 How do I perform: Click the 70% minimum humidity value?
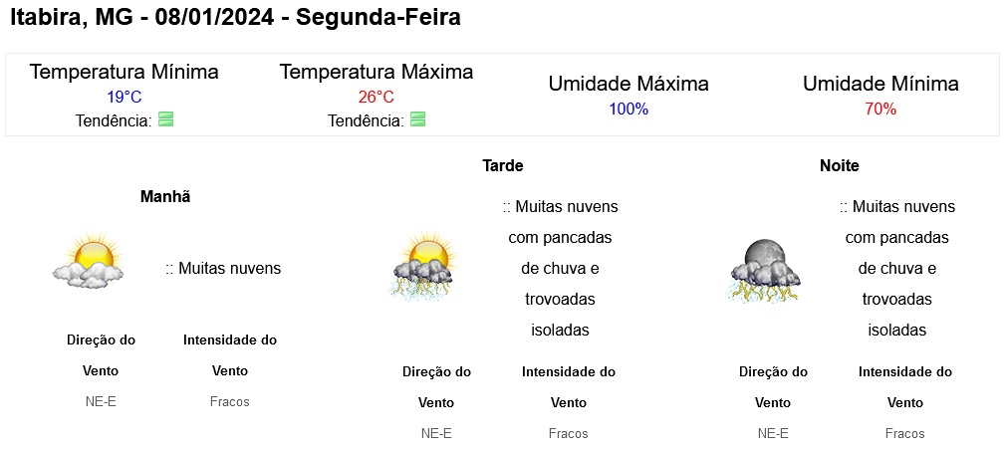tap(880, 109)
